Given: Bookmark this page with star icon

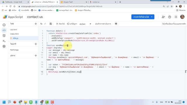Looking at the screenshot, I should (x=172, y=6).
